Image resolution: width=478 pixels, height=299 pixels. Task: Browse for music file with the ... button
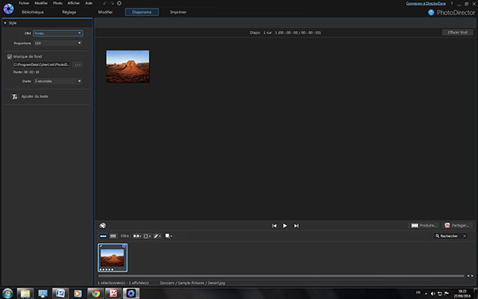point(78,65)
